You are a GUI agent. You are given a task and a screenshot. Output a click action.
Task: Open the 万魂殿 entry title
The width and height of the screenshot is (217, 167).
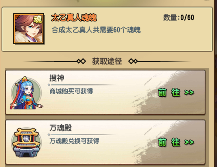pyautogui.click(x=61, y=128)
